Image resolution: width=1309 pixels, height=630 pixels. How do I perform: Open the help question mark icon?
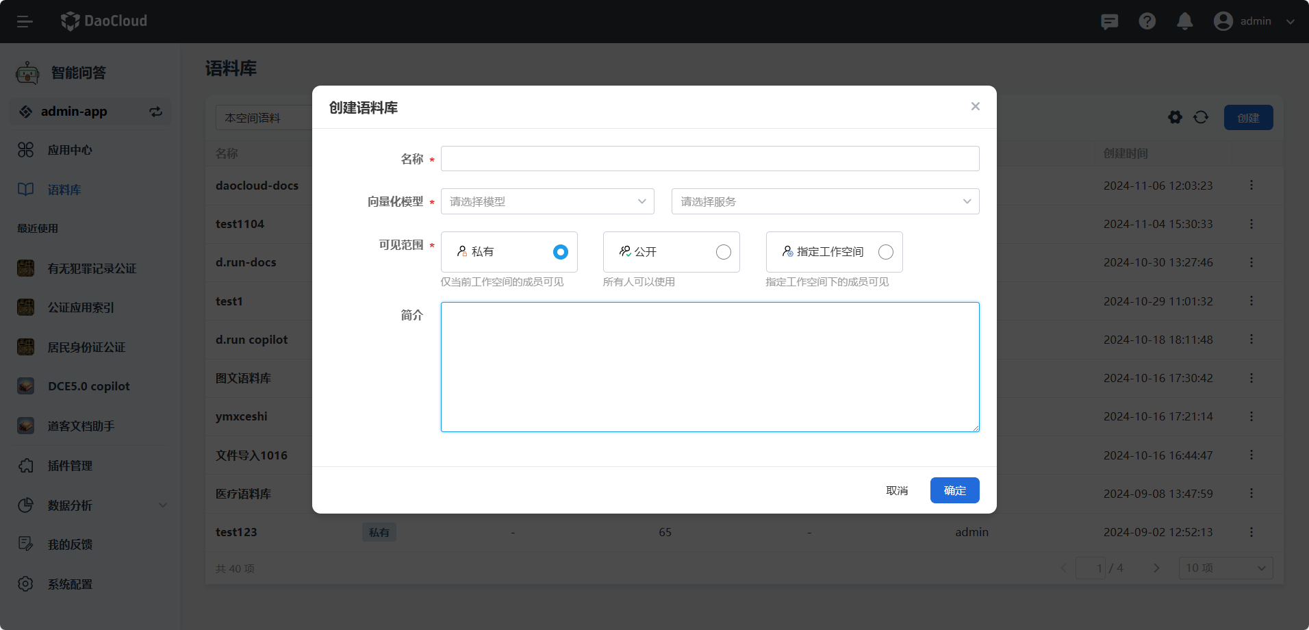coord(1147,22)
